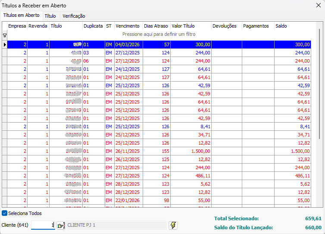Viewport: 325px width, 234px height.
Task: Click Saldo cell 486,11
Action: tap(293, 176)
